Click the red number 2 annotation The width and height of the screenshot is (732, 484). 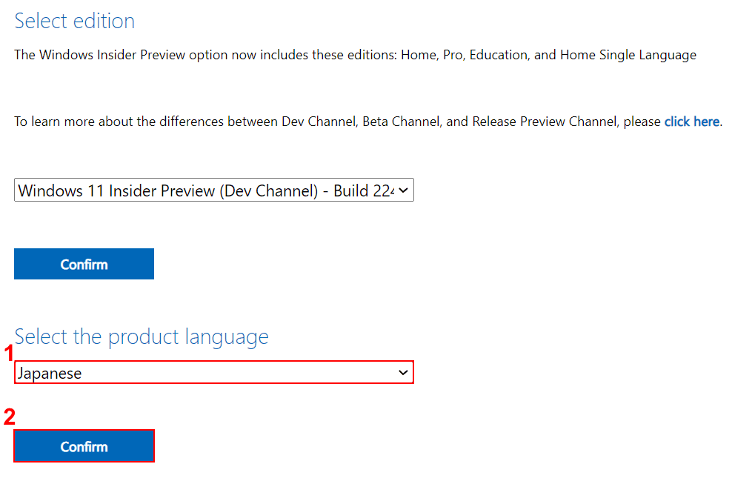(9, 417)
